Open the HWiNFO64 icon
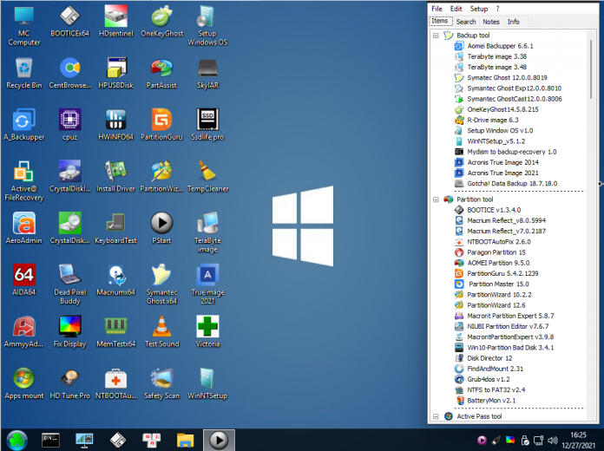604x451 pixels. click(116, 125)
